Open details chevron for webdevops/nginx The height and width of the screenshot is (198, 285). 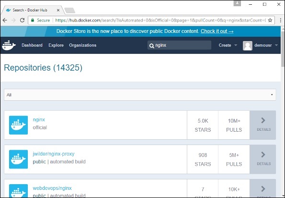click(x=263, y=188)
